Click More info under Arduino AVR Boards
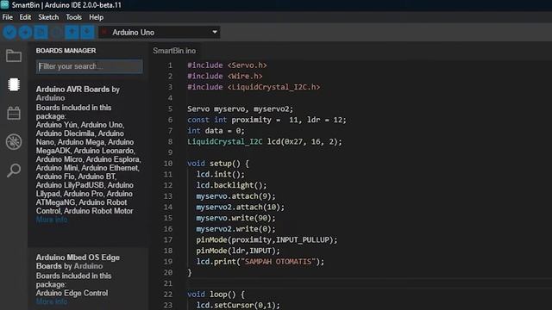552x310 pixels. (x=52, y=220)
